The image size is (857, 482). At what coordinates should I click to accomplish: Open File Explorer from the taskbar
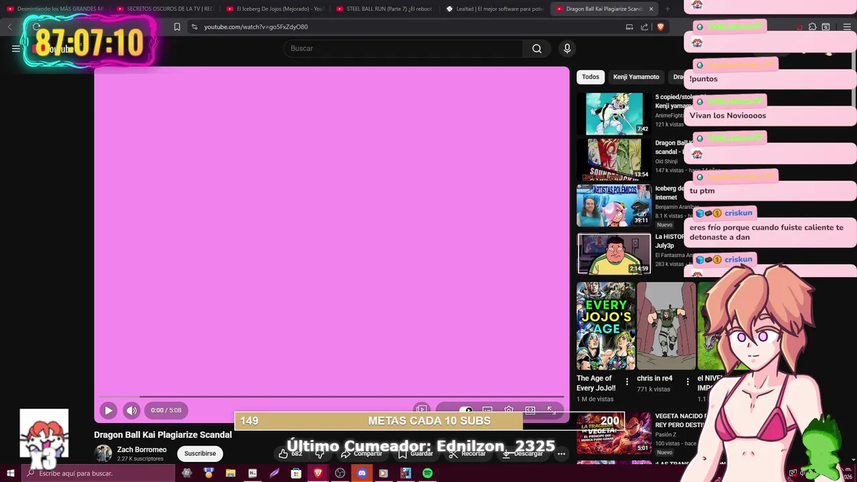(x=230, y=473)
